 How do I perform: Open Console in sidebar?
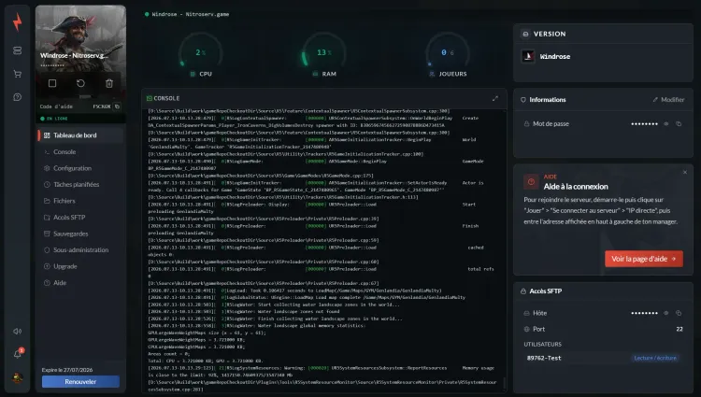click(x=80, y=152)
